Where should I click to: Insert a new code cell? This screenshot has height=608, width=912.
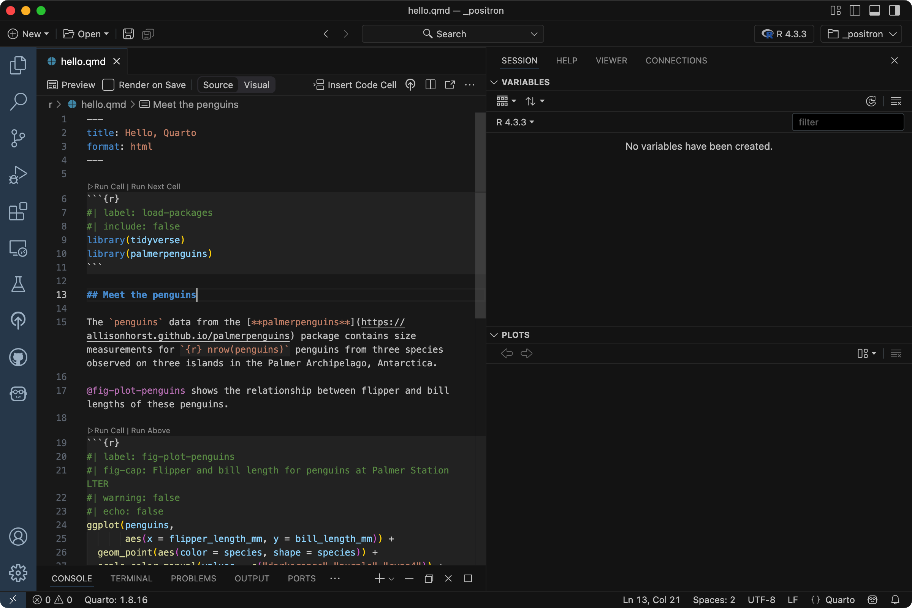tap(355, 84)
